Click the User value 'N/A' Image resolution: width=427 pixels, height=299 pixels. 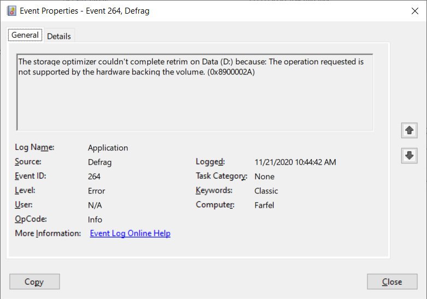point(95,205)
